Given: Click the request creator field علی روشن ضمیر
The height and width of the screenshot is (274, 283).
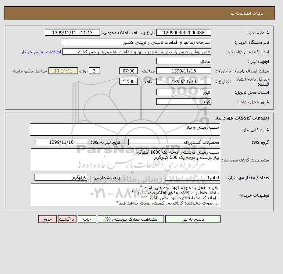Looking at the screenshot, I should click(x=137, y=51).
